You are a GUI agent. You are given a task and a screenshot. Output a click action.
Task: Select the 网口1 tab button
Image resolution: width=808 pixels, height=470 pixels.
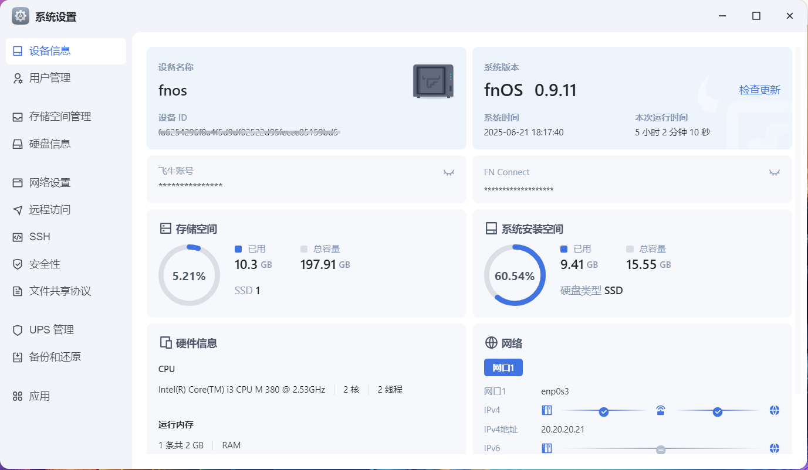503,368
